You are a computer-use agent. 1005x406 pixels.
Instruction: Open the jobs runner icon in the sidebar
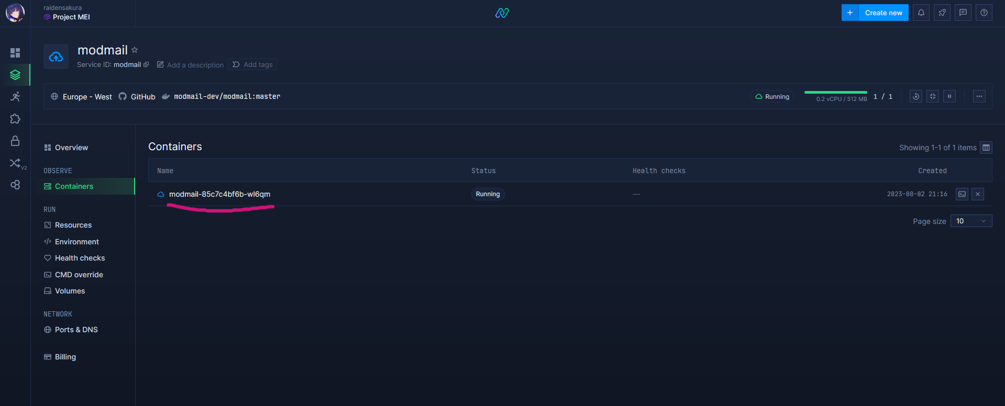click(15, 97)
